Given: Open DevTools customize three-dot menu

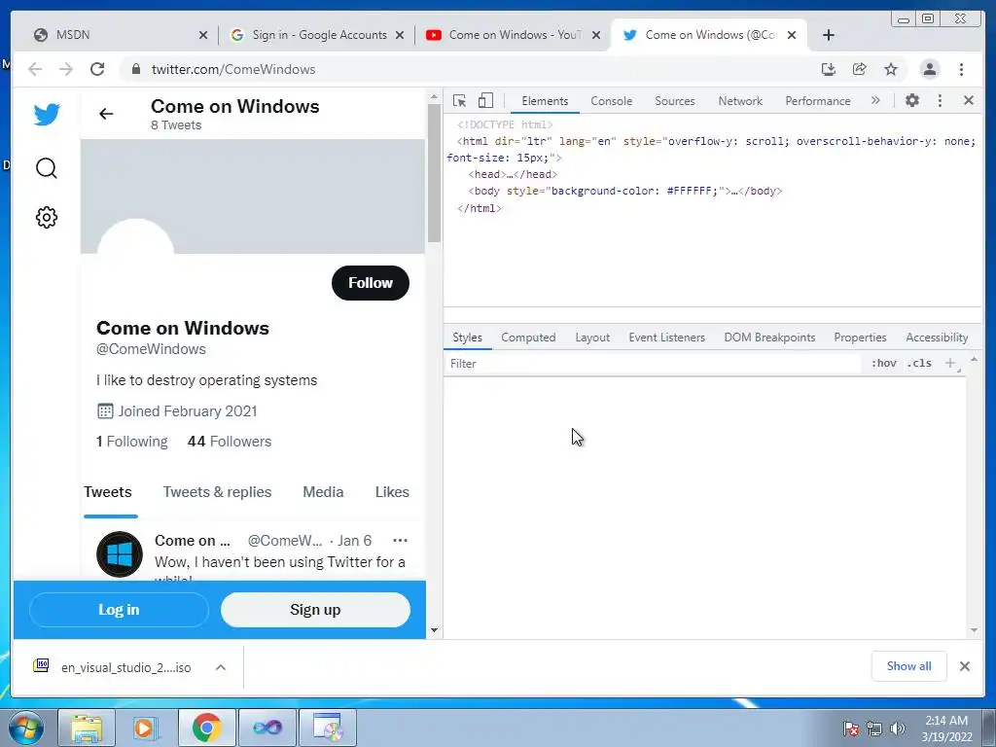Looking at the screenshot, I should [x=941, y=100].
